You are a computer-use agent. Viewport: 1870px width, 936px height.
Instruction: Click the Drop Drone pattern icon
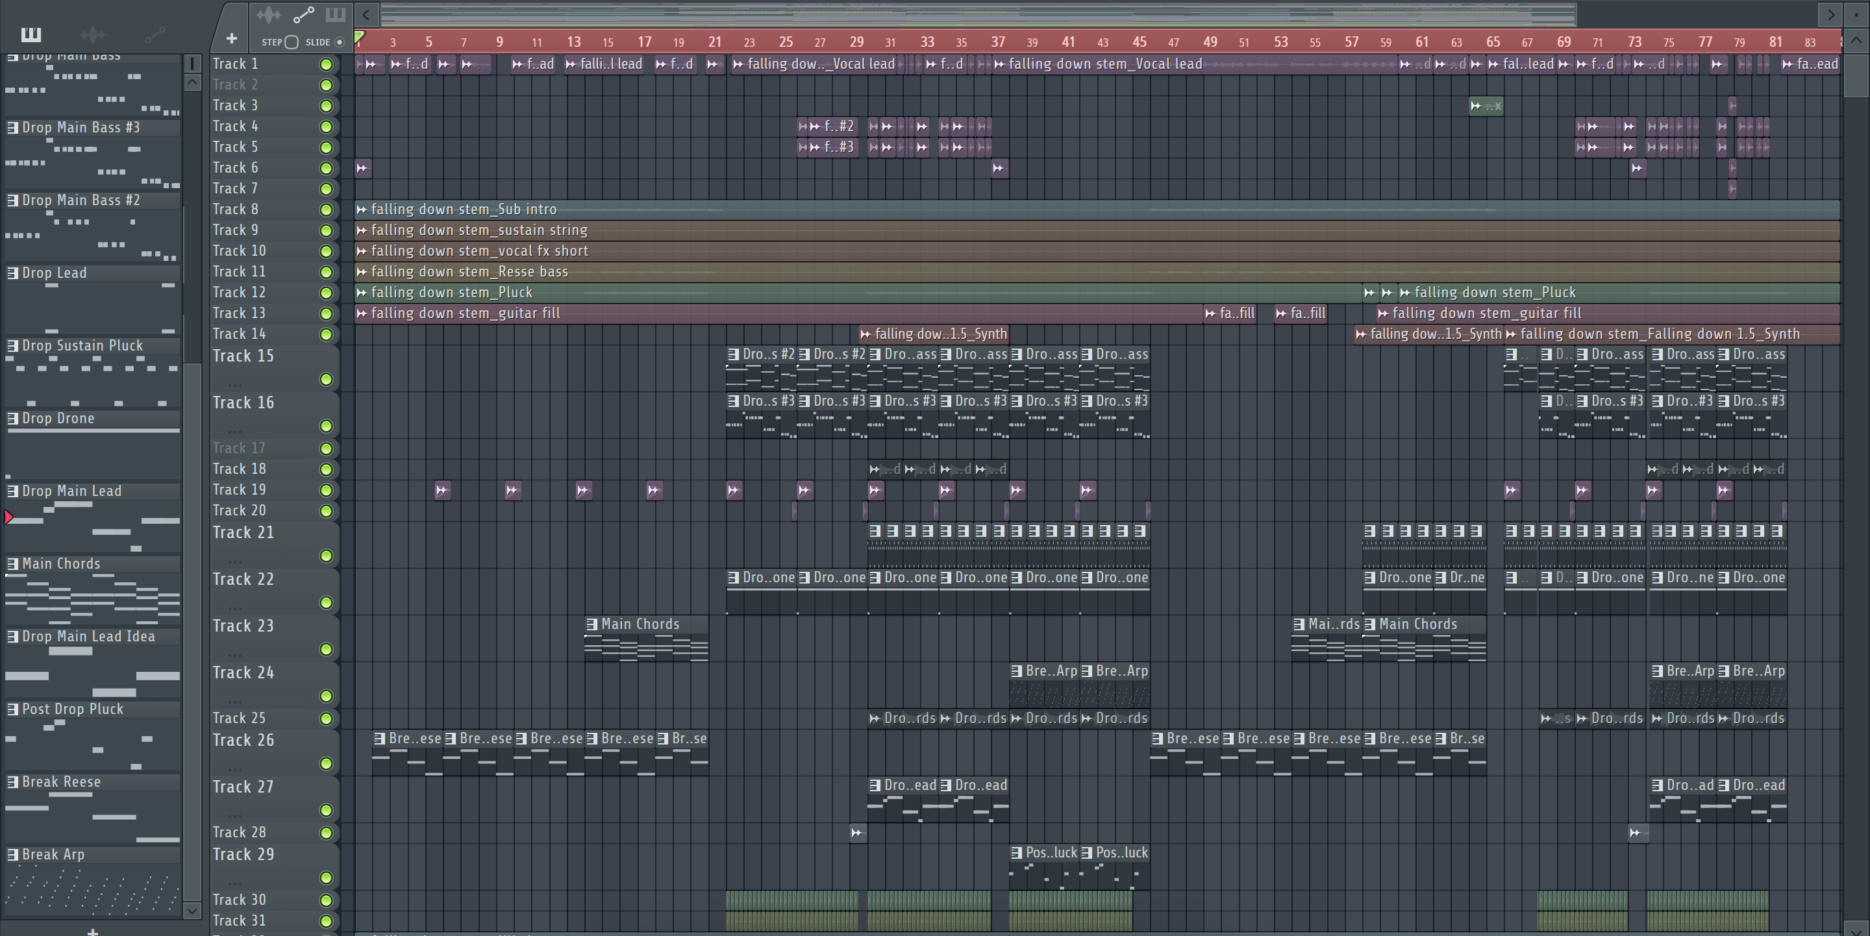click(12, 418)
